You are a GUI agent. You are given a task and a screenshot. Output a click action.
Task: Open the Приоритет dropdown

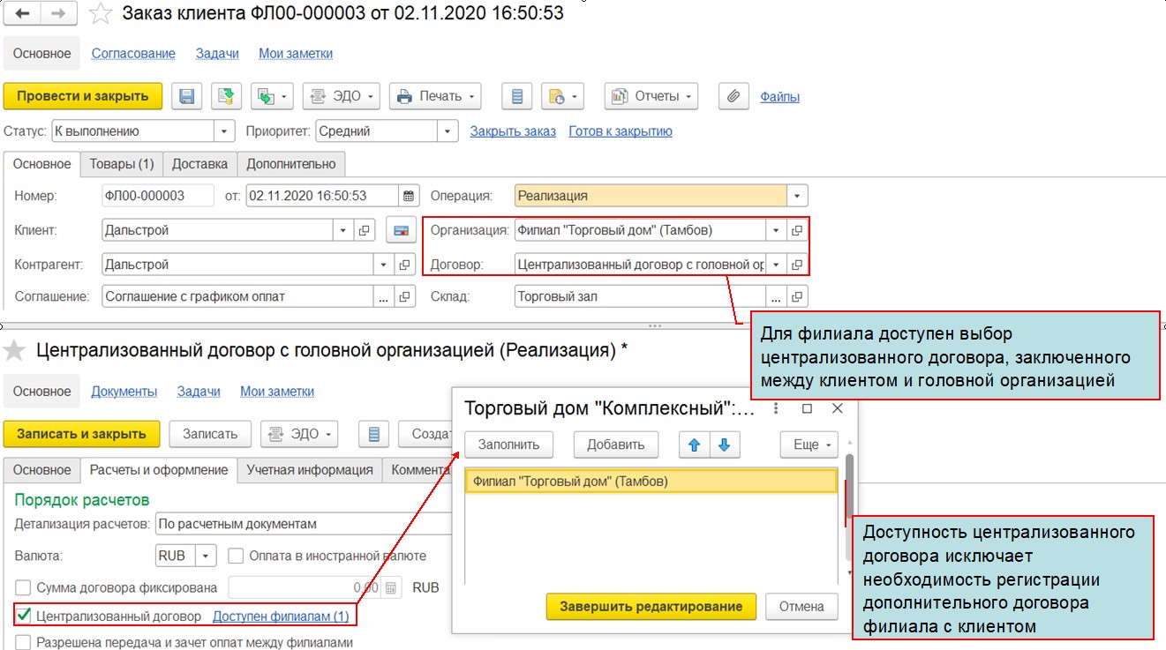[448, 131]
